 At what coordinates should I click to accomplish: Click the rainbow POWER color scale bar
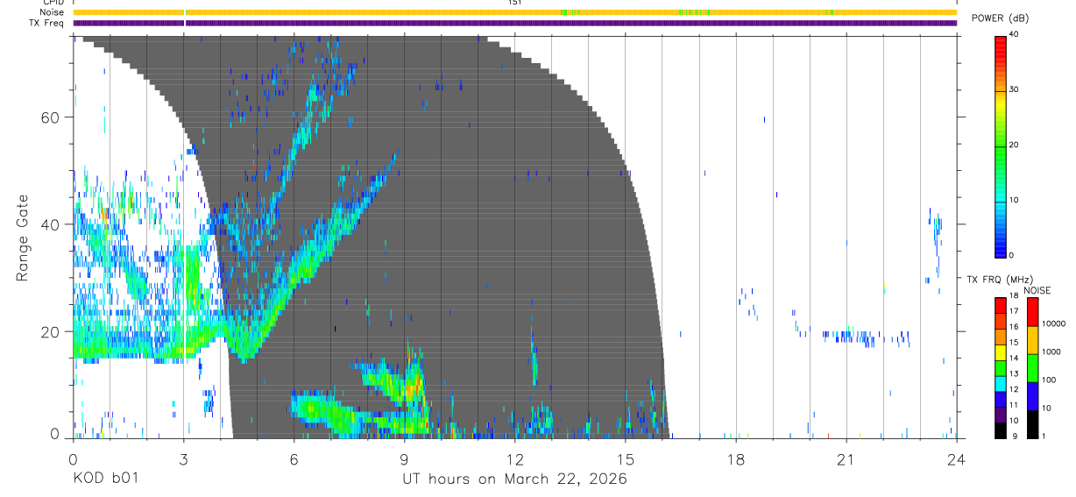click(1001, 146)
